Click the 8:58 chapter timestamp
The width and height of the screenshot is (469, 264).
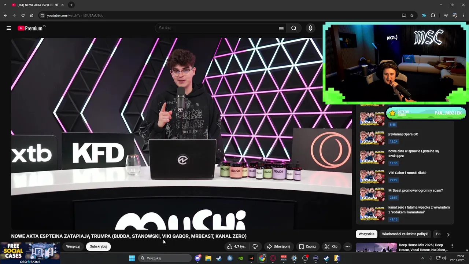pos(392,125)
